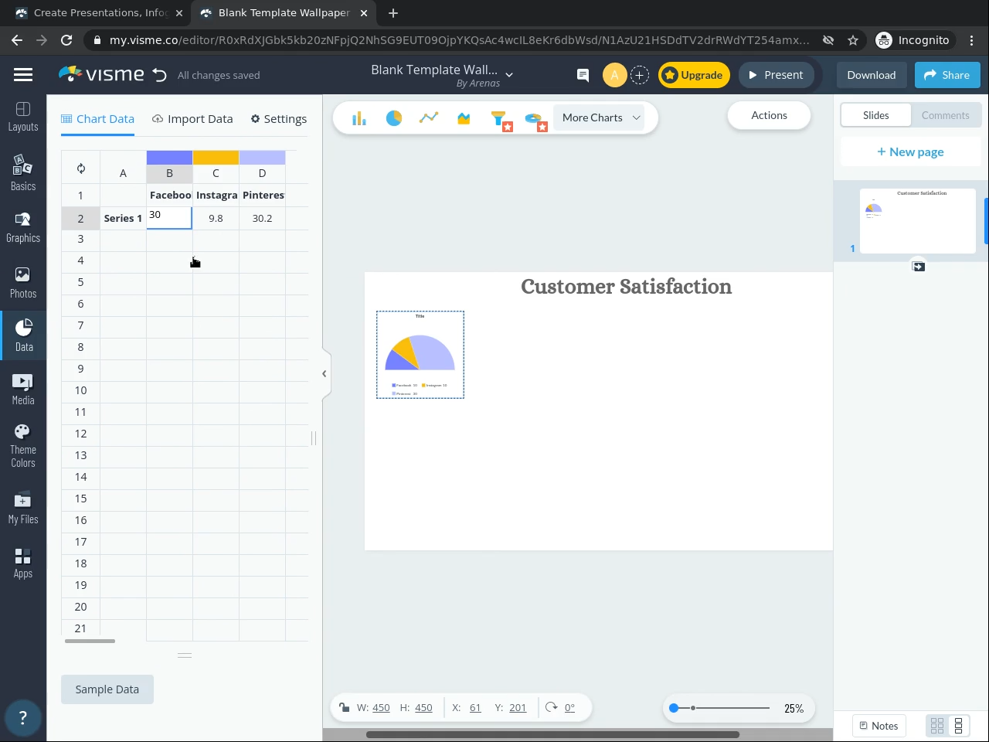The width and height of the screenshot is (989, 742).
Task: Bookmark this page with the star icon
Action: pos(853,40)
